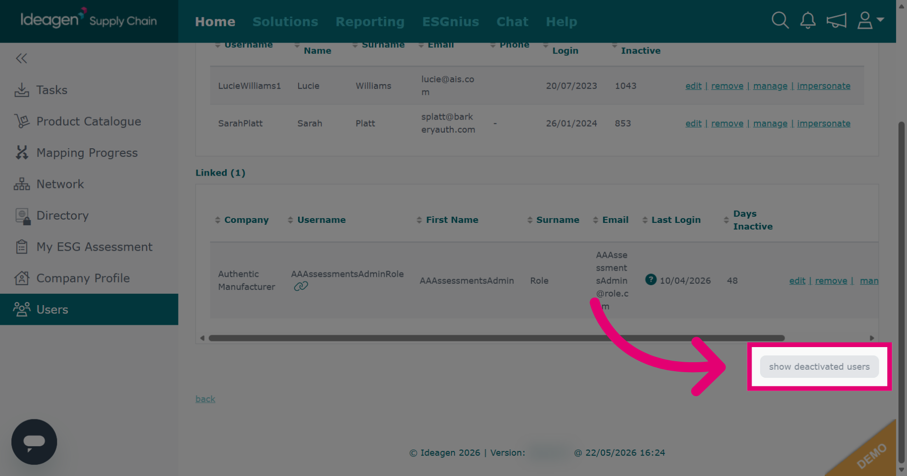Select Mapping Progress in sidebar
Screen dimensions: 907x476
[89, 153]
